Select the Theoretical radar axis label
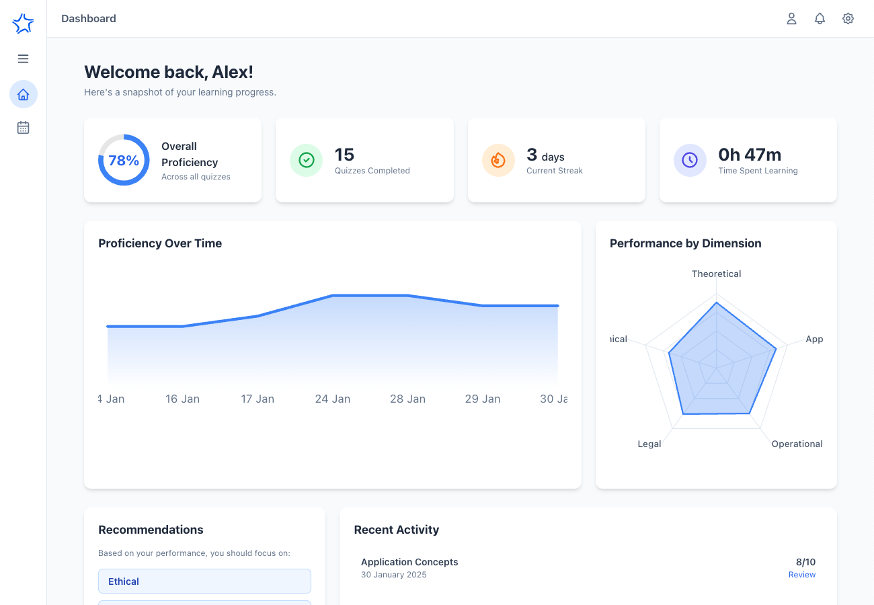This screenshot has height=605, width=874. pyautogui.click(x=716, y=274)
